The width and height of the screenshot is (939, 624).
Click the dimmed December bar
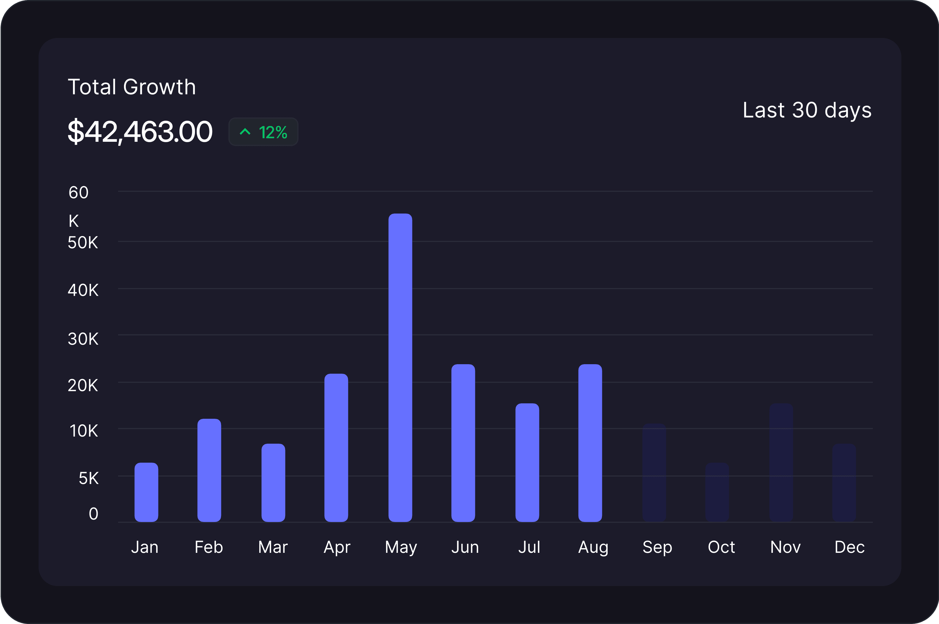[844, 483]
